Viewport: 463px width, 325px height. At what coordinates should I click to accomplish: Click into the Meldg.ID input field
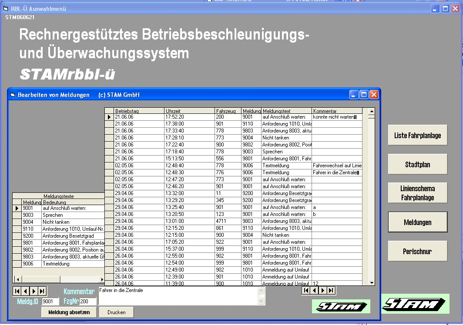[50, 301]
